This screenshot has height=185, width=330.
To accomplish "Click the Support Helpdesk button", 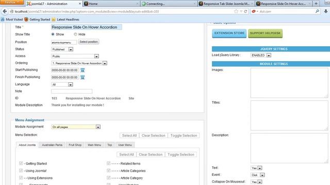I will pyautogui.click(x=265, y=33).
